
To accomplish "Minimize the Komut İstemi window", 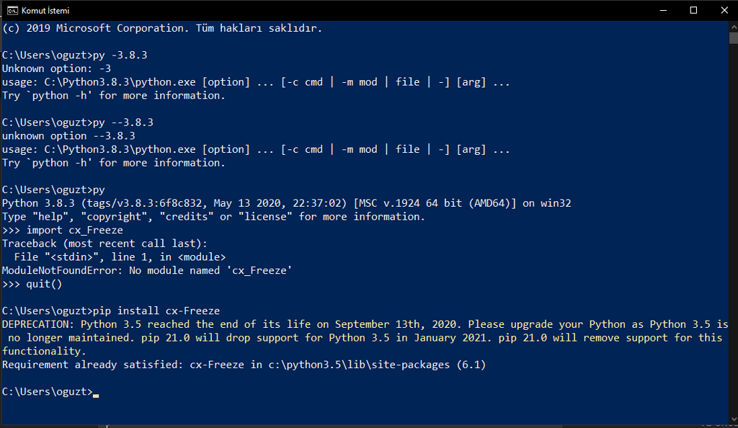I will click(x=663, y=10).
